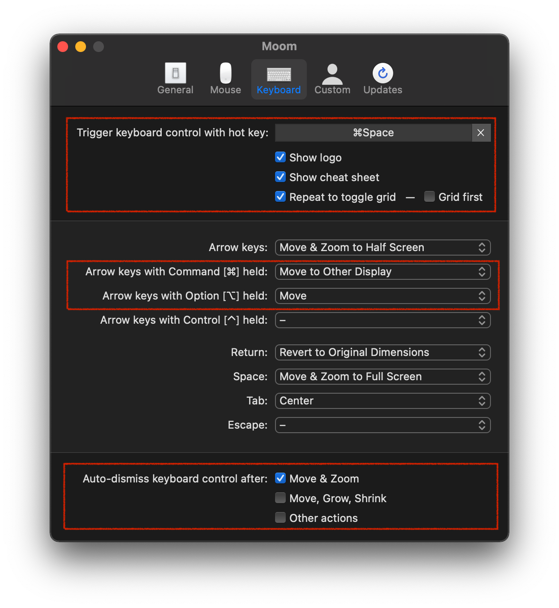This screenshot has height=608, width=559.
Task: Click the Moom window title text
Action: coord(279,46)
